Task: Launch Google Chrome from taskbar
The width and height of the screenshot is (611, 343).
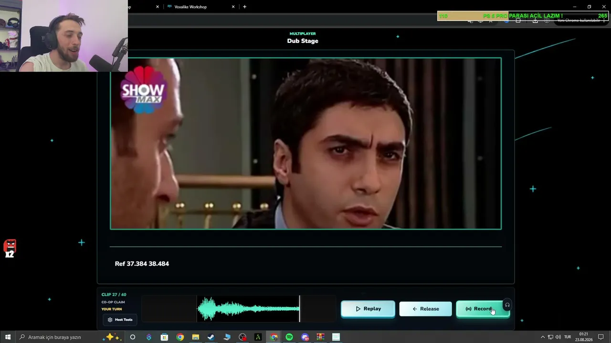Action: (180, 337)
